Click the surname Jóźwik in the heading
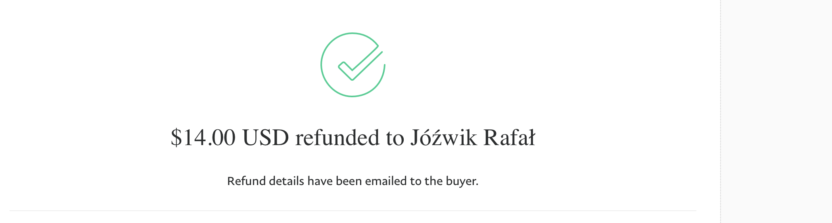Image resolution: width=832 pixels, height=223 pixels. (x=443, y=138)
